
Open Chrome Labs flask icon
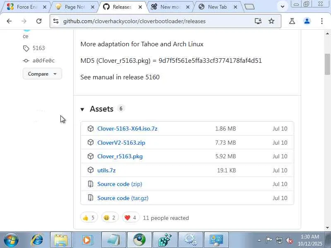pyautogui.click(x=292, y=21)
